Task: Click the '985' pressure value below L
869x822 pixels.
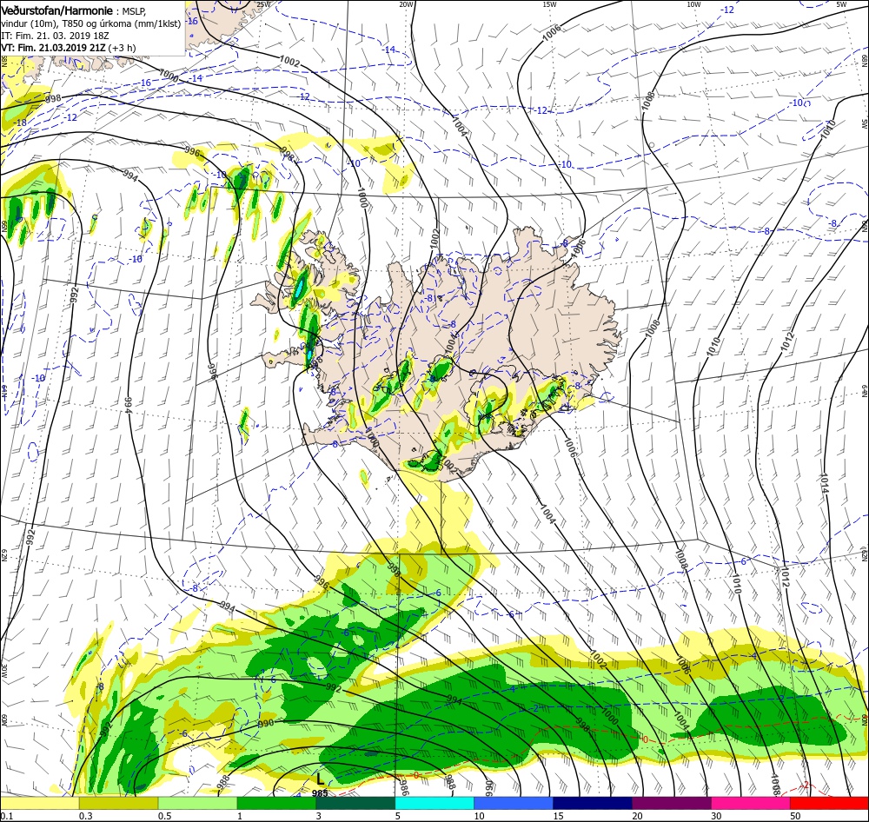Action: (x=320, y=792)
